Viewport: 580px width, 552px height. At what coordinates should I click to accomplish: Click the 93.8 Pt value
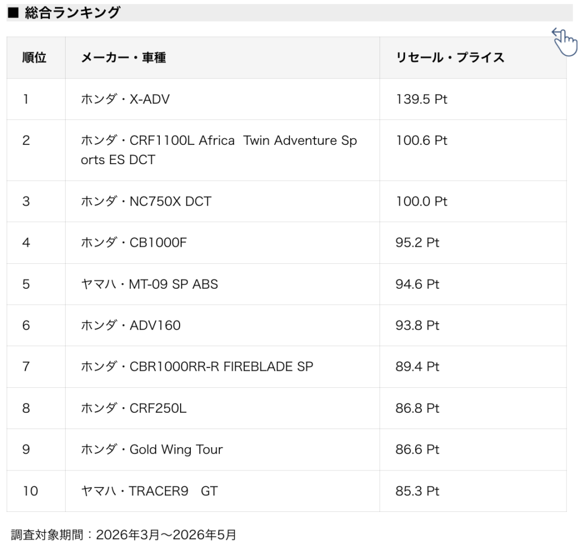tap(417, 326)
